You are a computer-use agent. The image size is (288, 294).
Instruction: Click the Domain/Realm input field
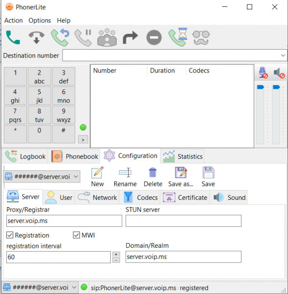(x=183, y=257)
